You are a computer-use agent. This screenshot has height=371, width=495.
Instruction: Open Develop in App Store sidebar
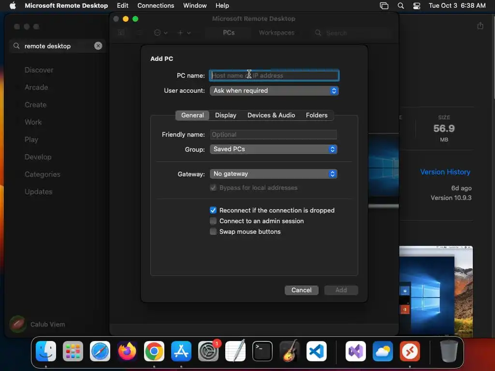[x=38, y=157]
